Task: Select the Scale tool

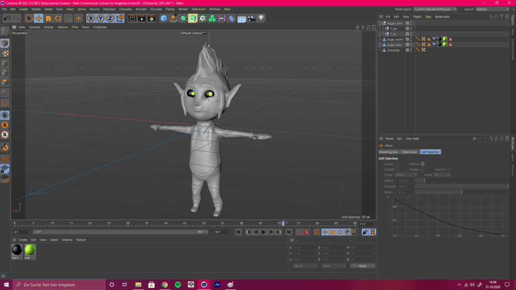Action: pos(48,19)
